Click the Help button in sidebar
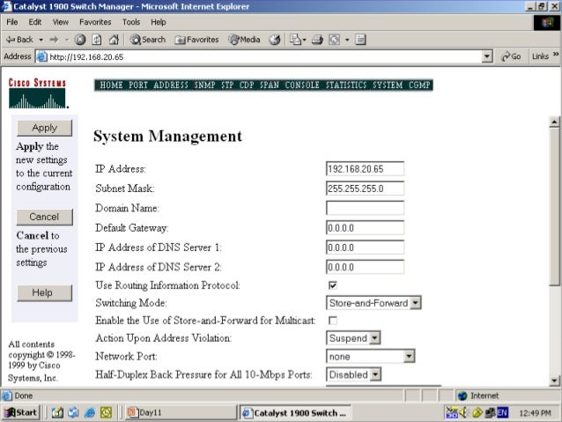562x422 pixels. (44, 292)
